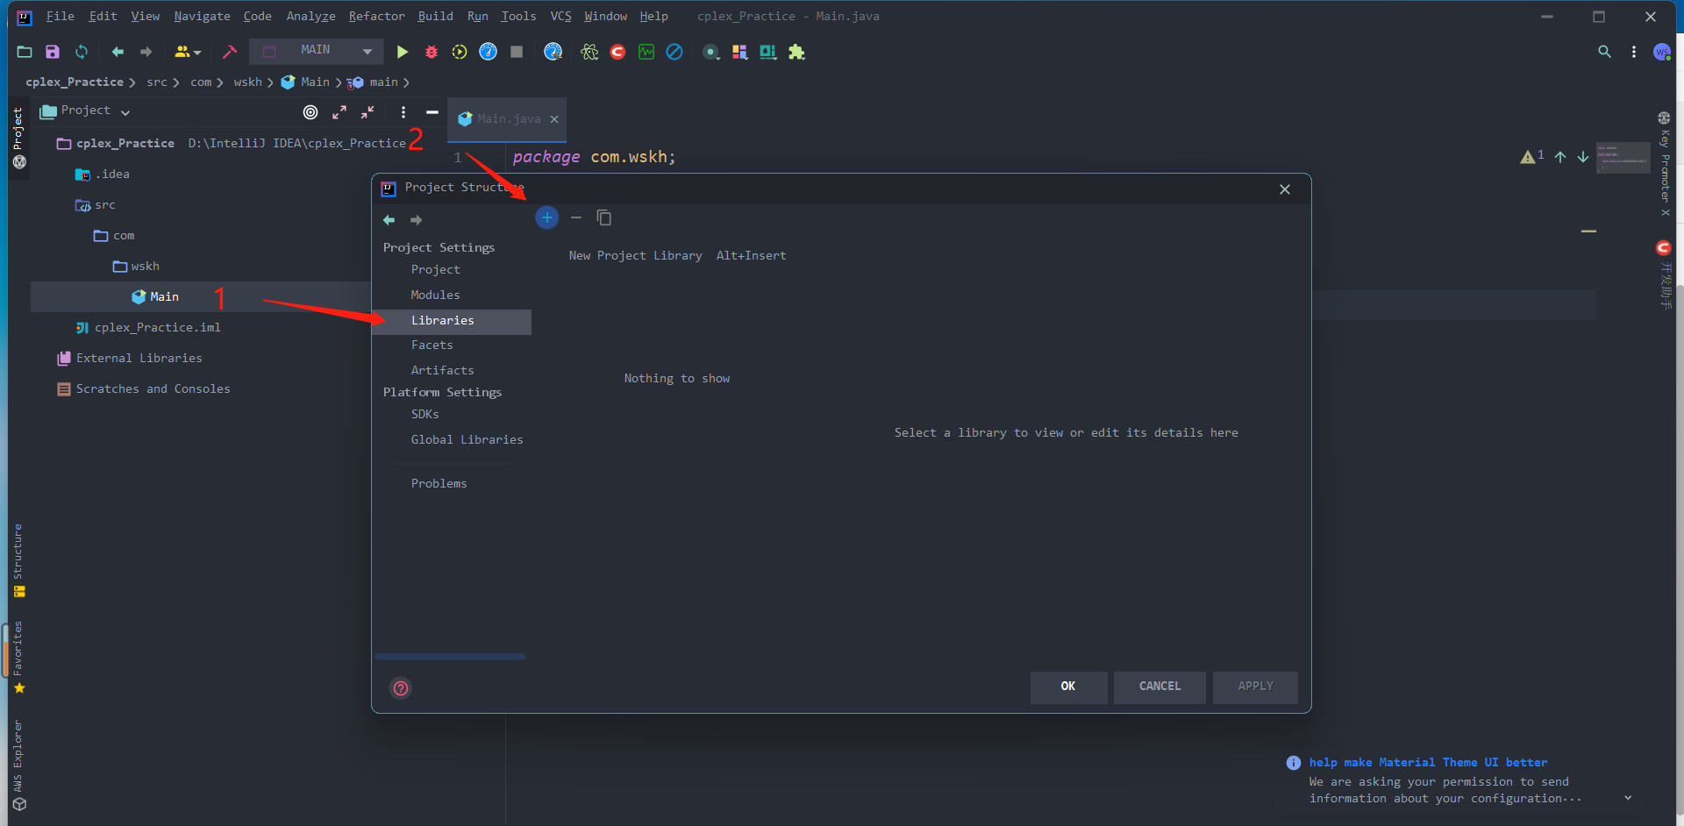Click the green waveform monitor icon
Screen dimensions: 1684x826
point(646,52)
